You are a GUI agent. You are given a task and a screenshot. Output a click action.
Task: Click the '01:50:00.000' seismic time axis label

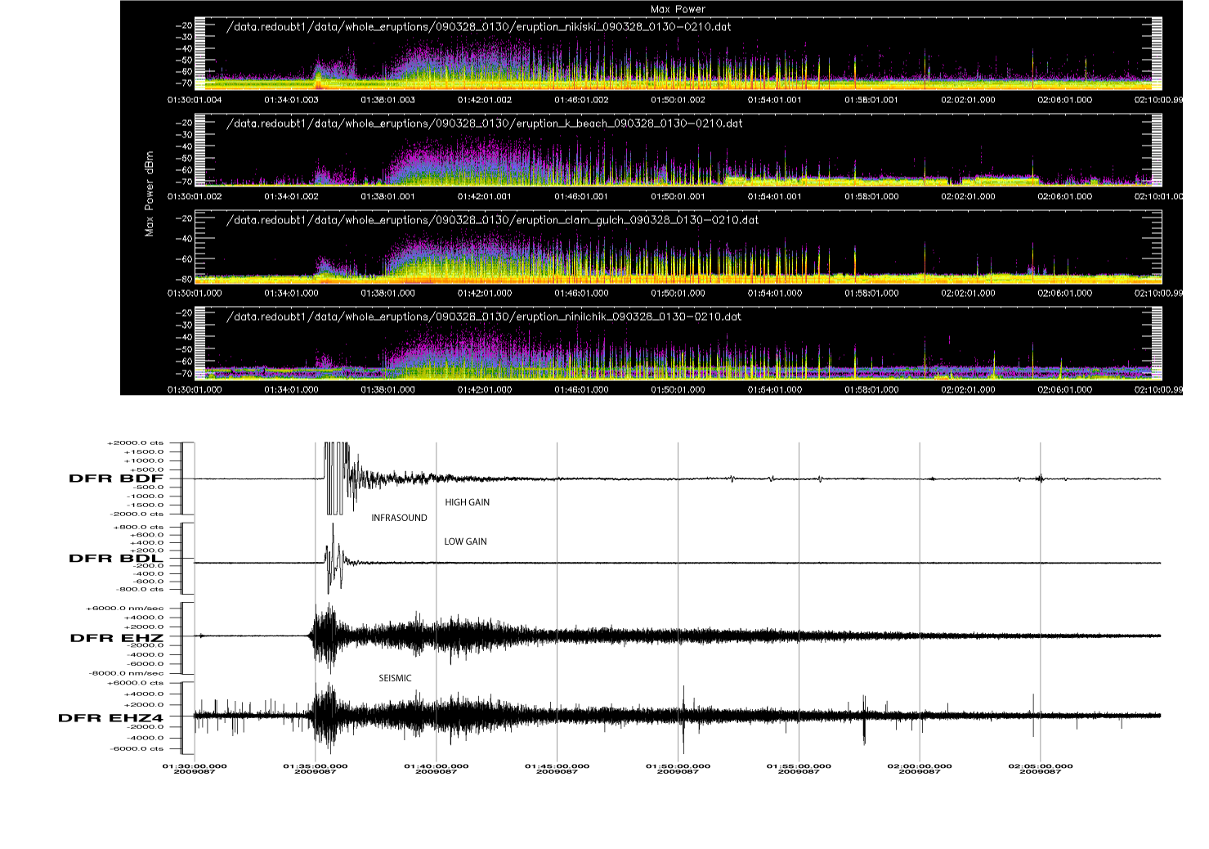[x=678, y=766]
